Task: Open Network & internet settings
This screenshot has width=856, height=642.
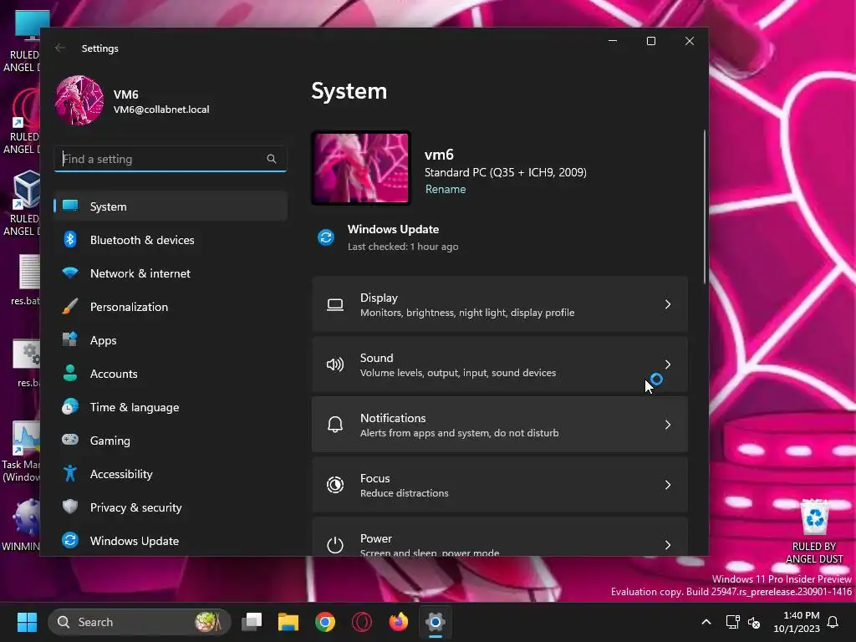Action: coord(171,273)
